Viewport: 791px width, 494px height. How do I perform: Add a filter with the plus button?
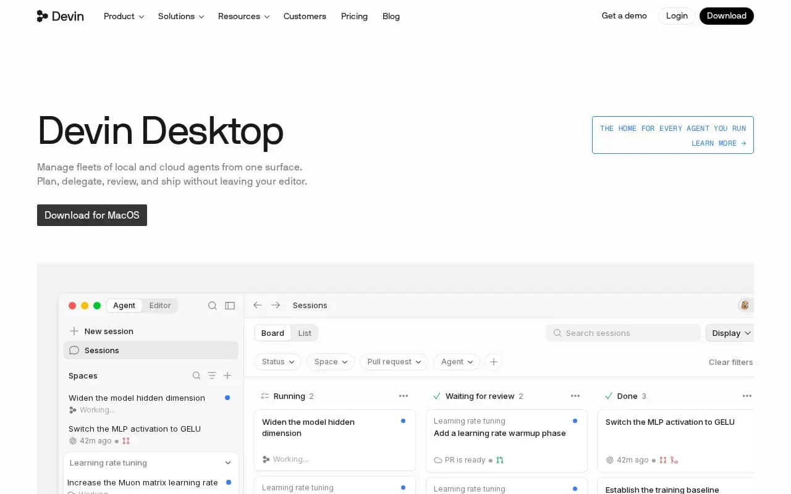coord(494,362)
